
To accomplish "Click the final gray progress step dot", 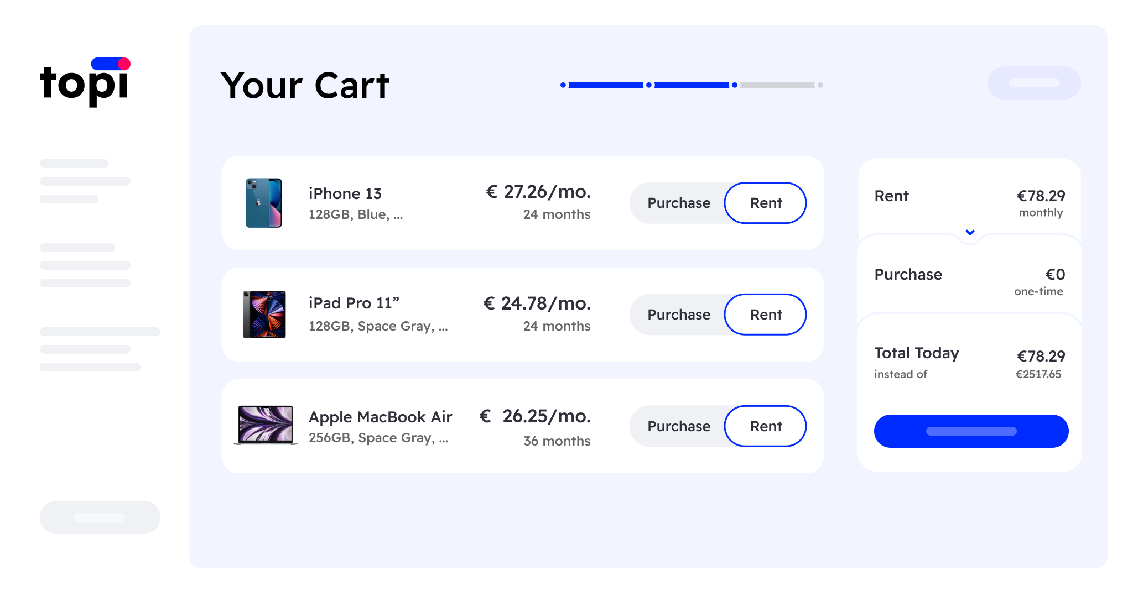I will click(x=820, y=85).
